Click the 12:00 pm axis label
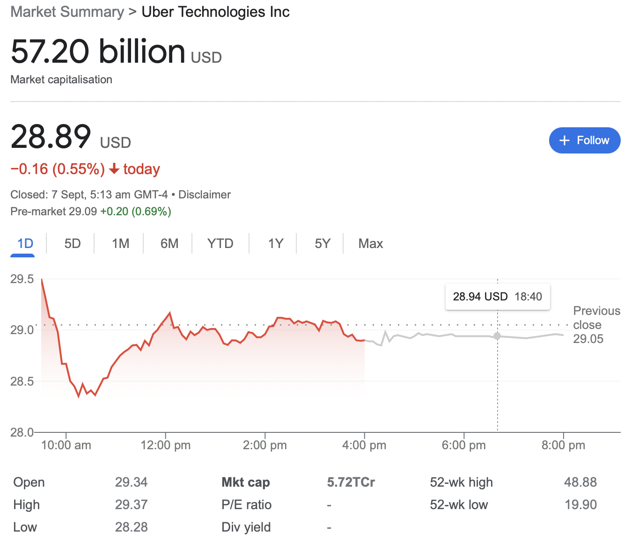Image resolution: width=631 pixels, height=540 pixels. pyautogui.click(x=166, y=445)
